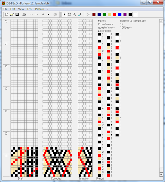Screen dimensions: 165x182
Task: Pick the purple color swatch
Action: coord(125,15)
